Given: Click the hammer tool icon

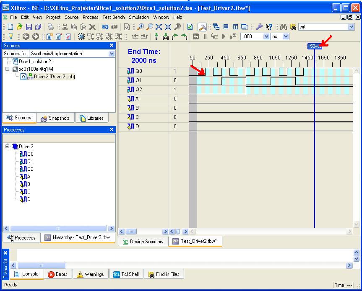Looking at the screenshot, I should tap(202, 27).
